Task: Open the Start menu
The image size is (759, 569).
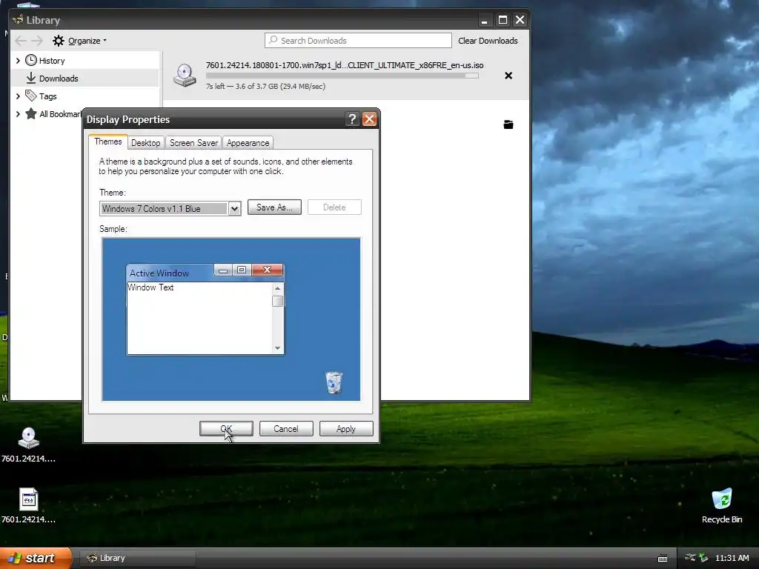Action: pyautogui.click(x=36, y=558)
